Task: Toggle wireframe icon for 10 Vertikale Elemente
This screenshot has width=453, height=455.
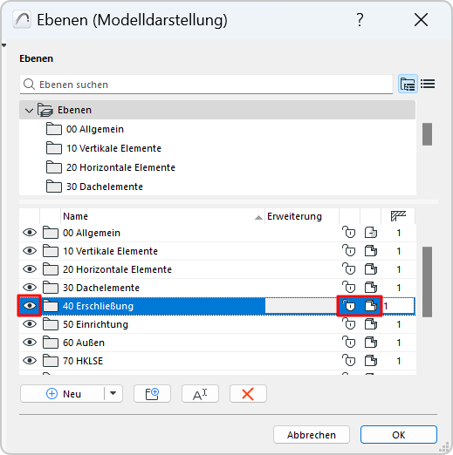Action: tap(371, 251)
